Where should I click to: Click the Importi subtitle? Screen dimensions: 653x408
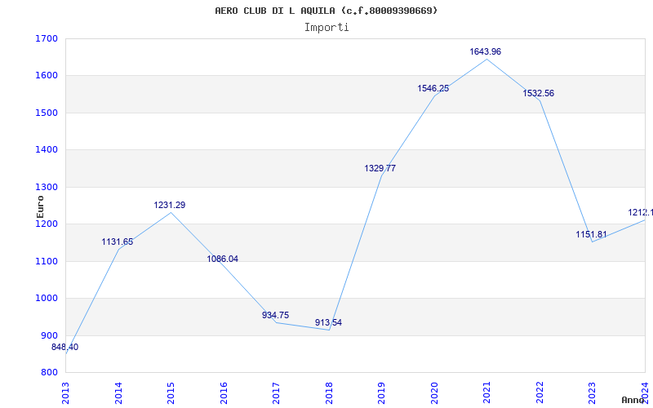pyautogui.click(x=326, y=28)
